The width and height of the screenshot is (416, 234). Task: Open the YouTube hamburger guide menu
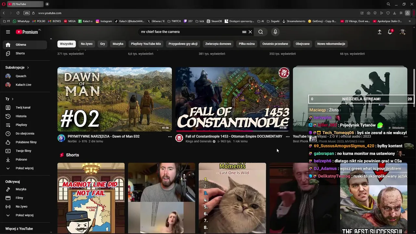8,32
